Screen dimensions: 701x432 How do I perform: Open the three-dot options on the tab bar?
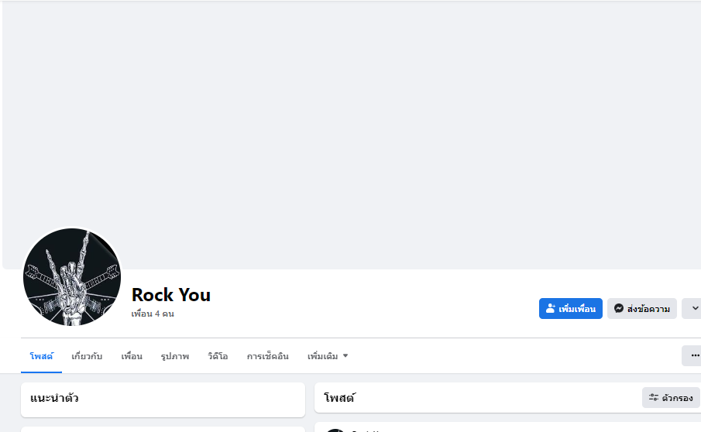[694, 356]
